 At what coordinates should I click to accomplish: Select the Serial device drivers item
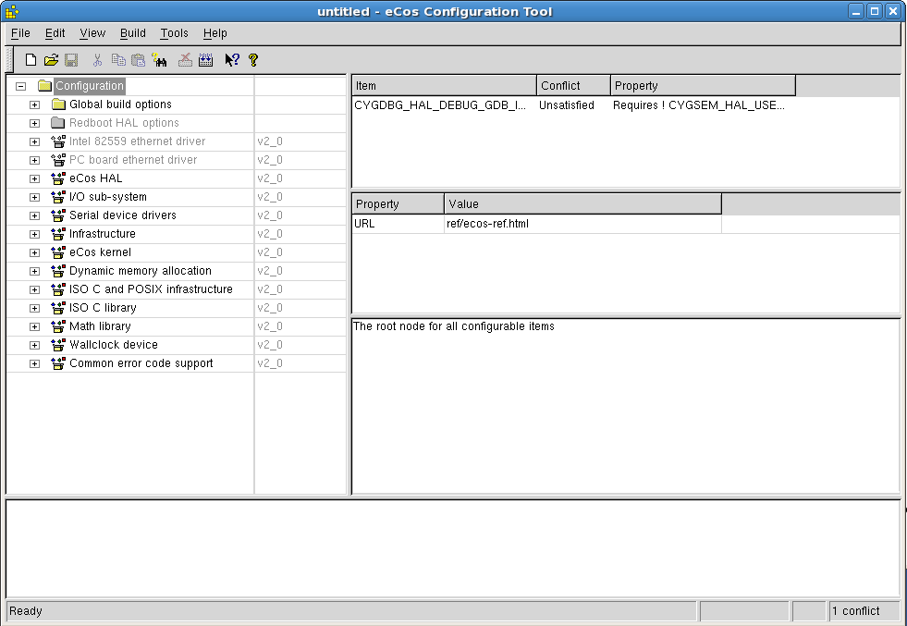point(122,215)
